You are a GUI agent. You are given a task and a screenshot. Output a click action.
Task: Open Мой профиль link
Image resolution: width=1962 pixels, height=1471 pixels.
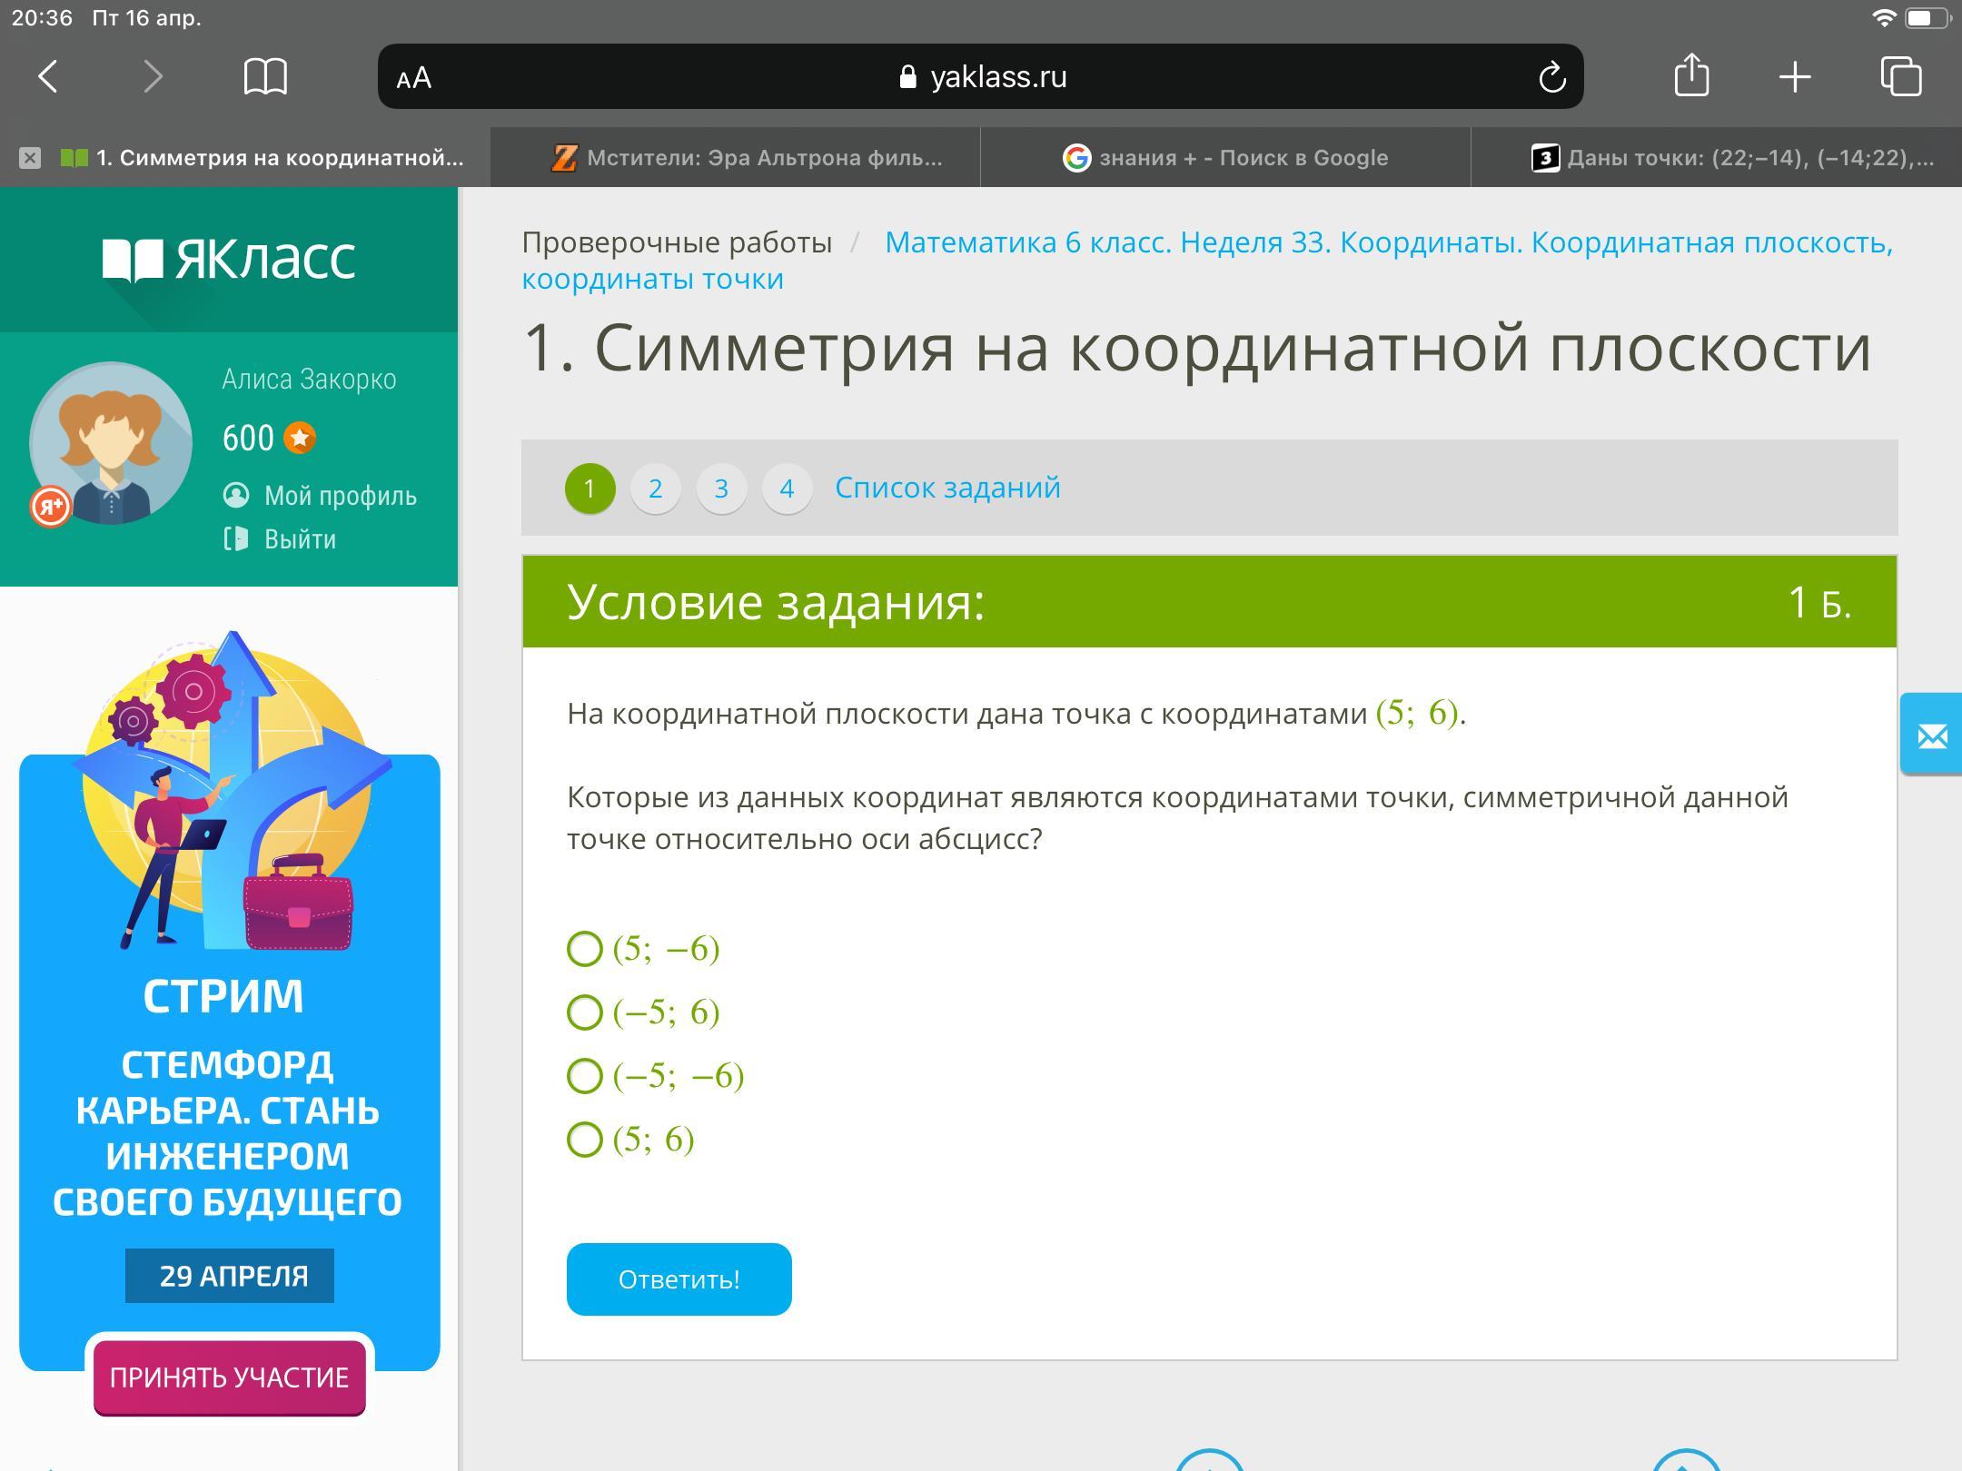pyautogui.click(x=340, y=496)
